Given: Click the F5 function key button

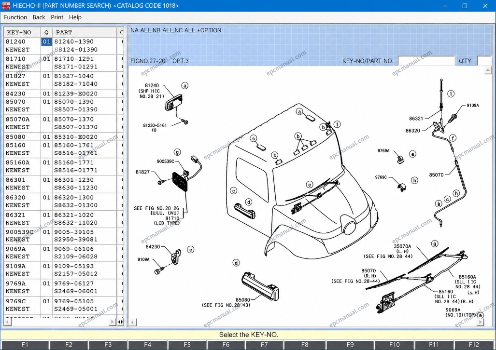Looking at the screenshot, I should [x=187, y=345].
